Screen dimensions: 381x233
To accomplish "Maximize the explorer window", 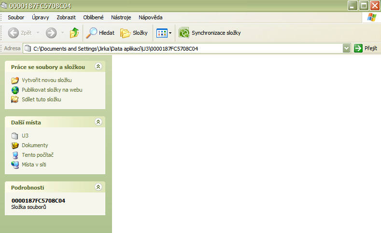I will coord(364,6).
